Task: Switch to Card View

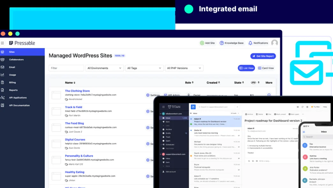Action: (x=266, y=68)
